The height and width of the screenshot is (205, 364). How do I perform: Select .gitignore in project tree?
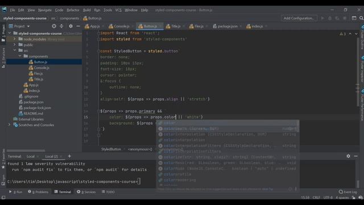point(31,96)
